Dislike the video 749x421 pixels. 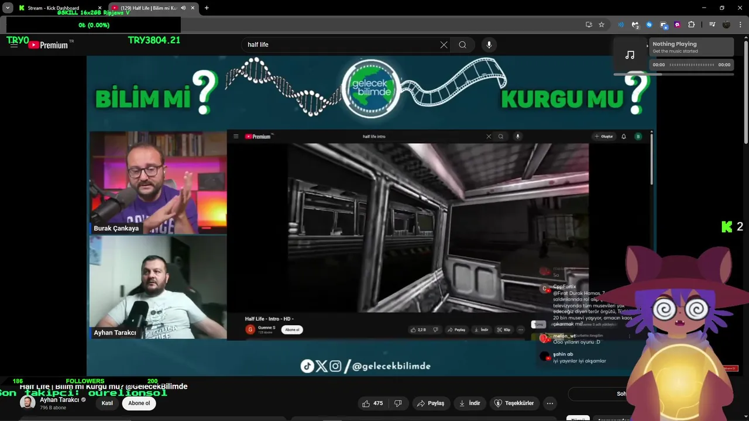pyautogui.click(x=398, y=403)
